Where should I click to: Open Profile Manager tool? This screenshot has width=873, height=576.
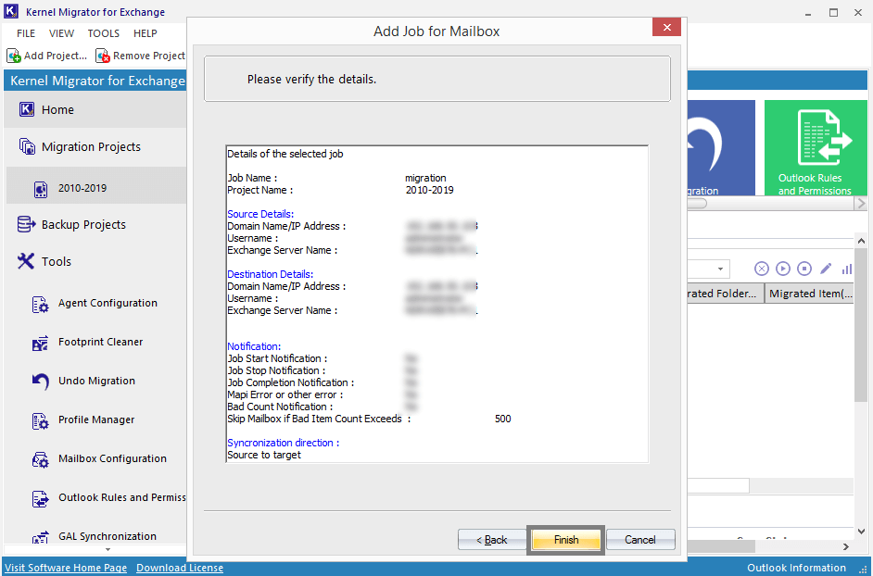(x=96, y=420)
